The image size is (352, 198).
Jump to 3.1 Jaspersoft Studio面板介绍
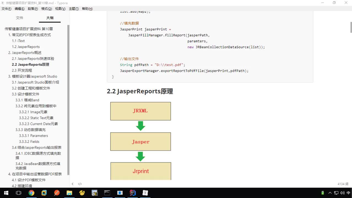(36, 82)
